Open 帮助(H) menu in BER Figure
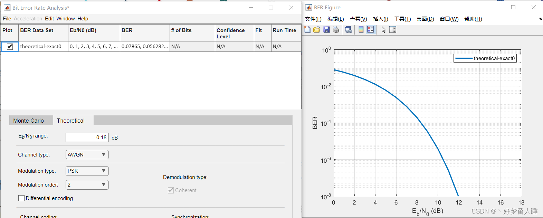This screenshot has width=543, height=218. click(x=473, y=19)
